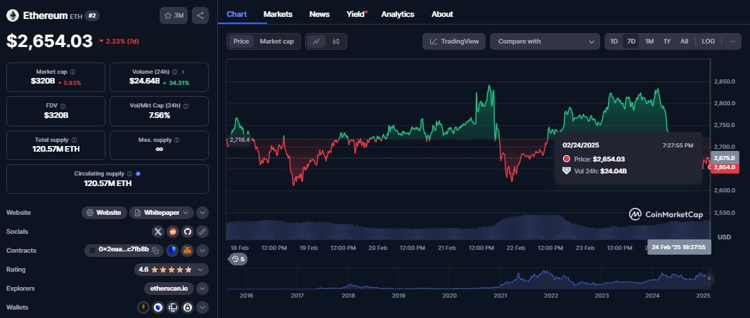Click the MetaMask fox icon in Contracts
This screenshot has width=750, height=318.
coord(188,250)
